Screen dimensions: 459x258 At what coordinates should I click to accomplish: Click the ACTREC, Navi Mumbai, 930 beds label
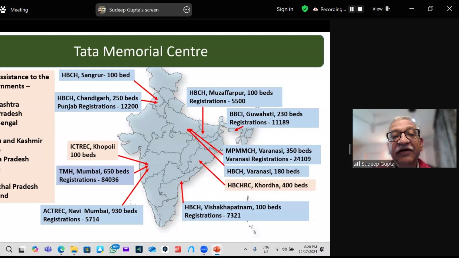pyautogui.click(x=92, y=215)
